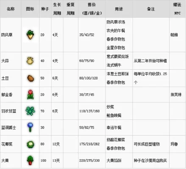This screenshot has height=169, width=186.
Task: Click the 6天 growth time for 郁金香
Action: (x=55, y=95)
